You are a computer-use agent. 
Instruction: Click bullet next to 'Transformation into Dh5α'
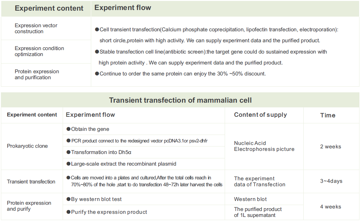(x=68, y=152)
